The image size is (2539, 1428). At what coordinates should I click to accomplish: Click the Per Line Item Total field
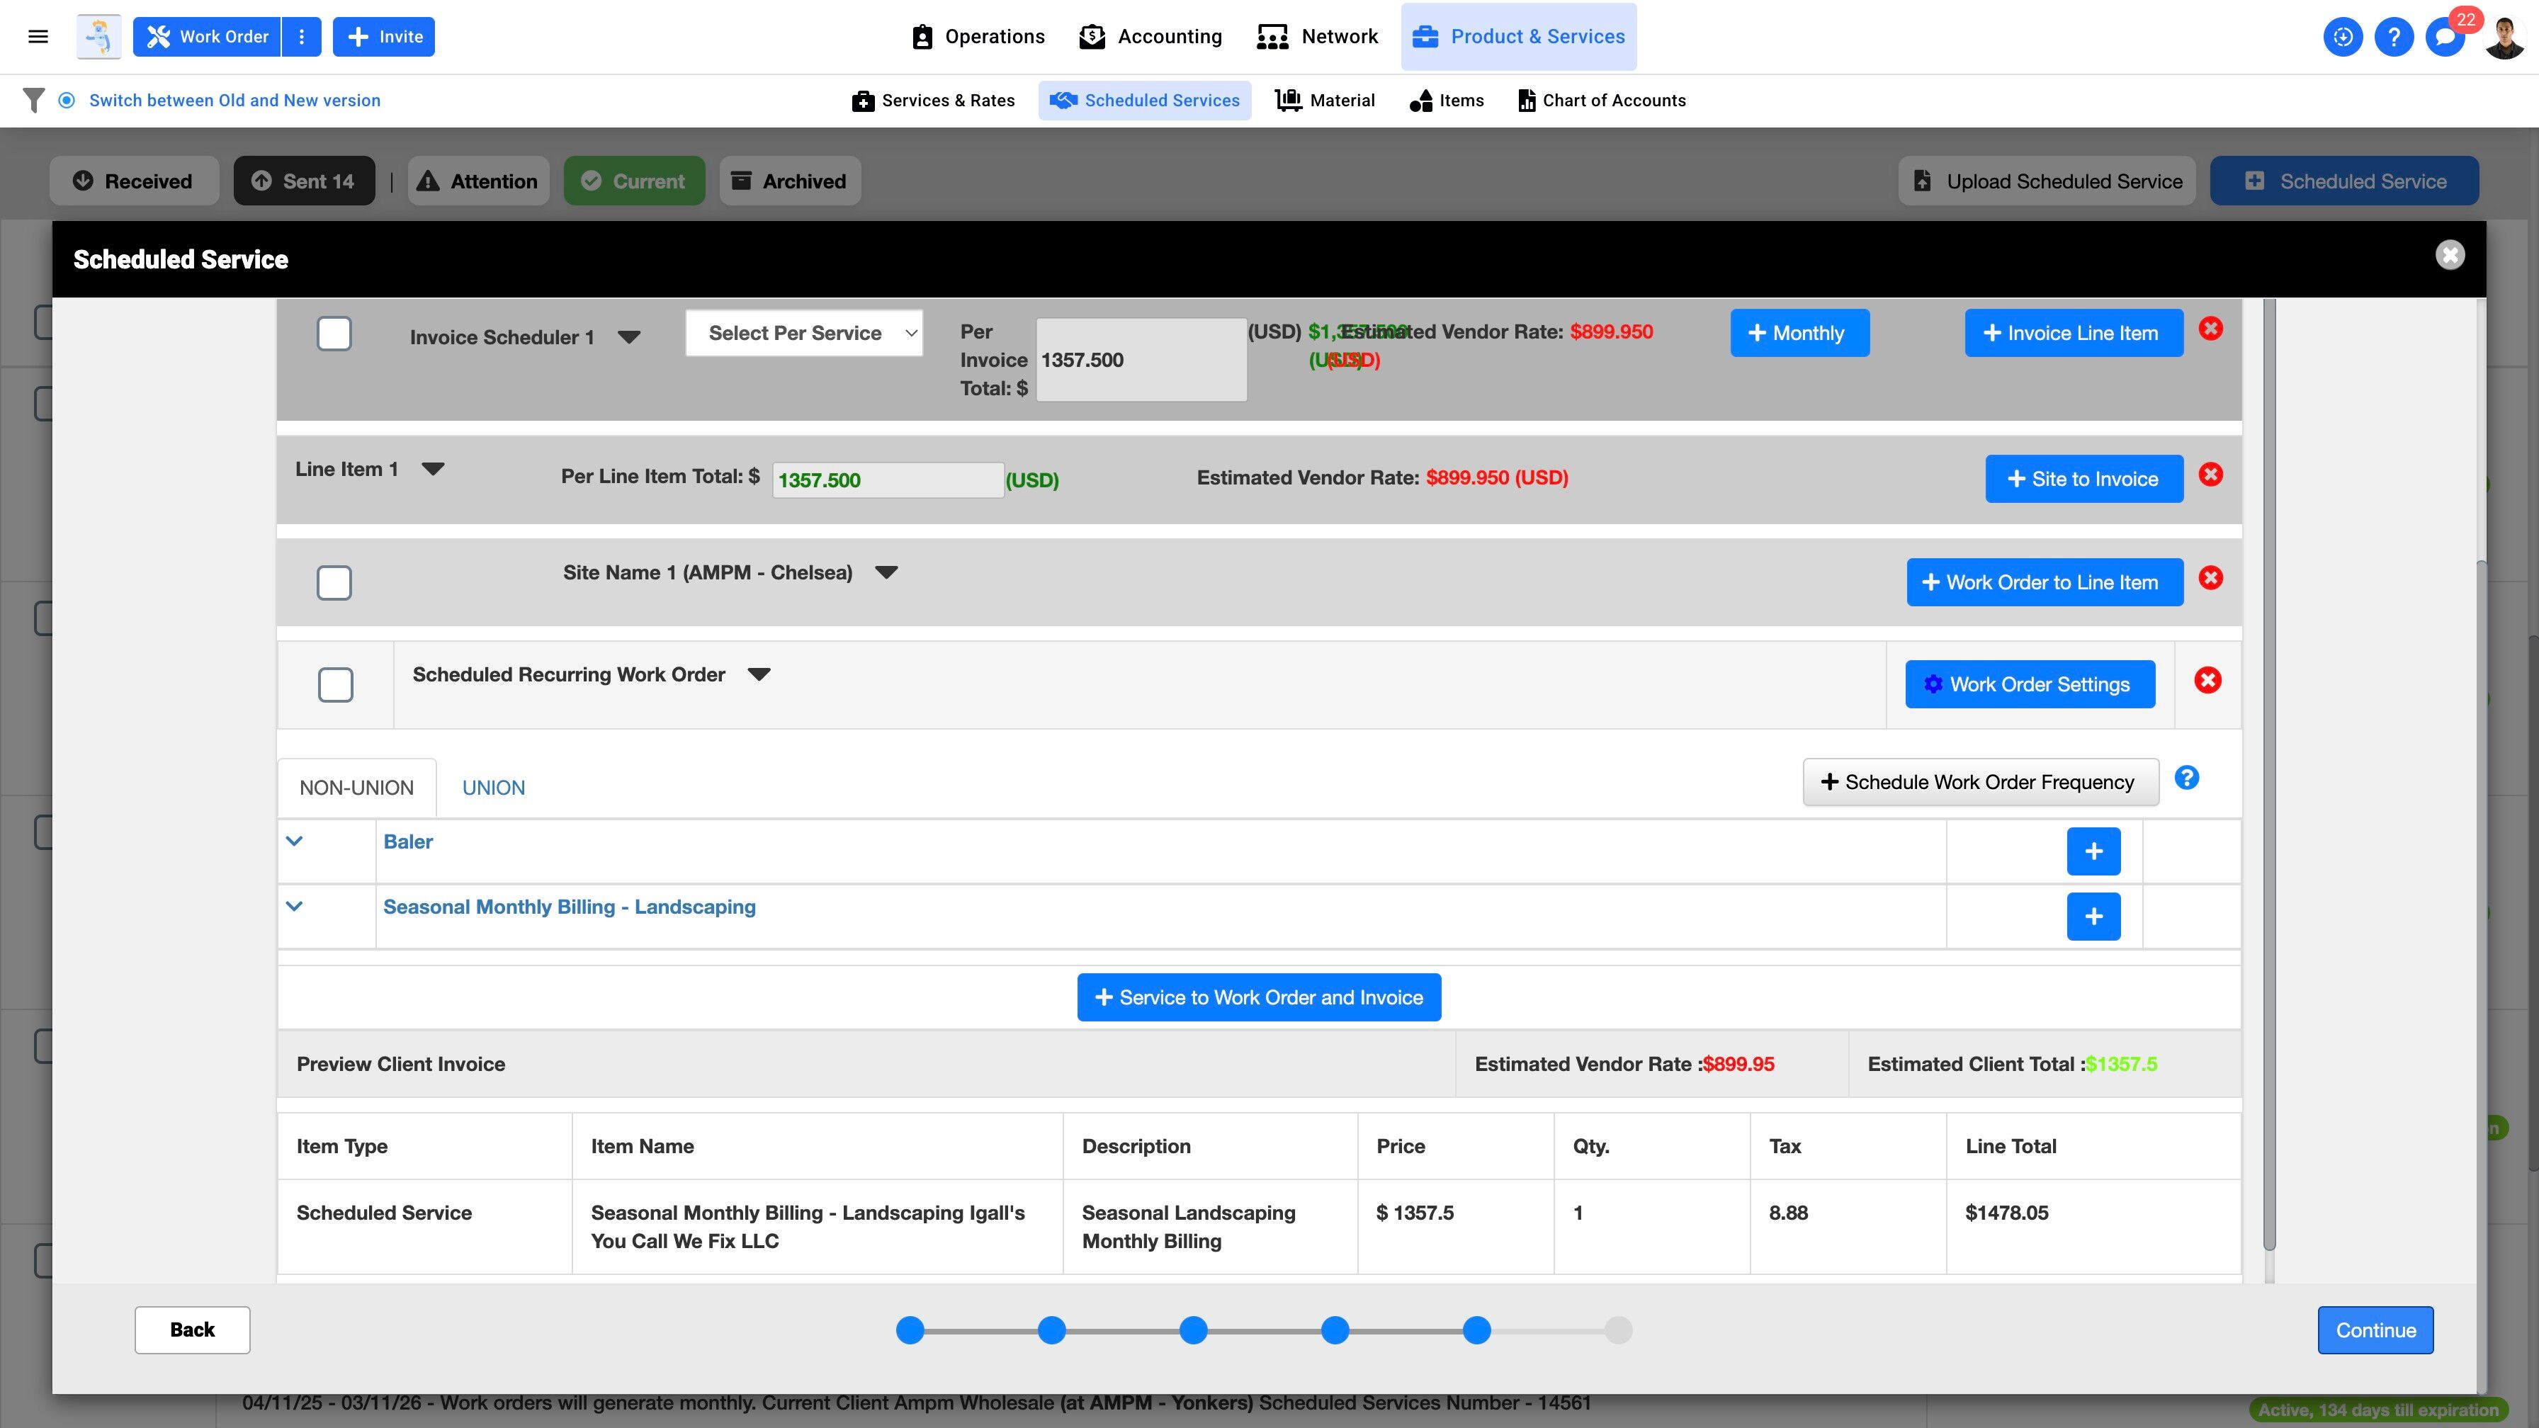pos(887,480)
